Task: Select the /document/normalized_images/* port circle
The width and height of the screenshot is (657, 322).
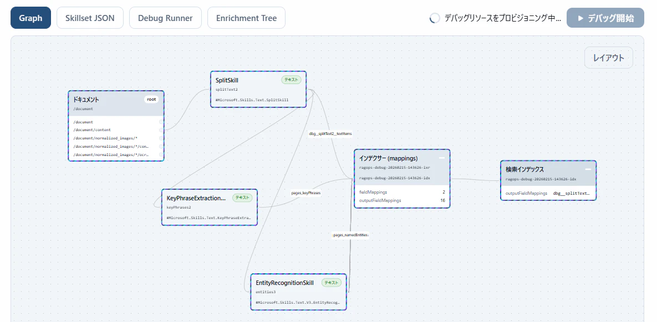Action: tap(161, 138)
